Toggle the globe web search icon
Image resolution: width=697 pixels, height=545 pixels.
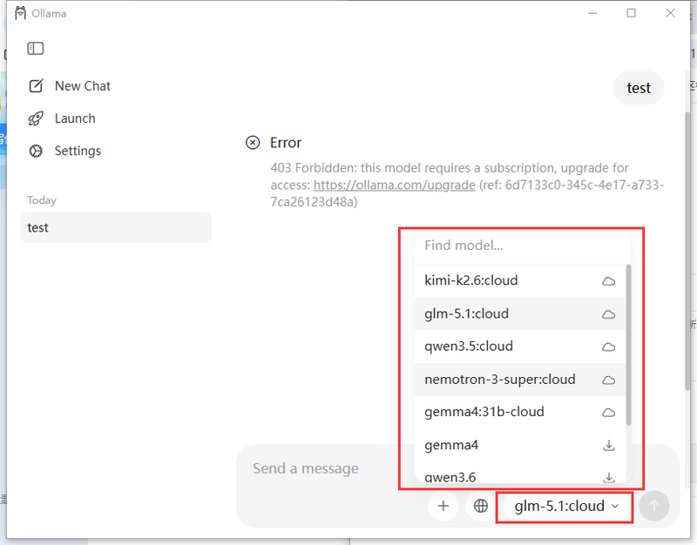click(x=481, y=506)
